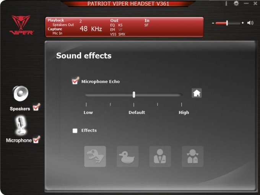Reset echo level with the home icon
The width and height of the screenshot is (260, 195).
pyautogui.click(x=197, y=93)
